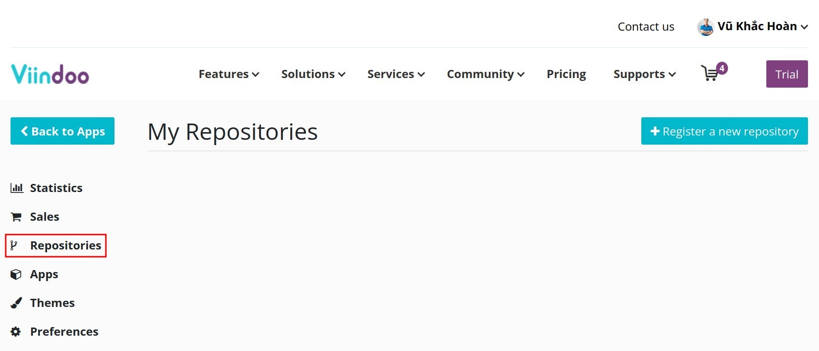This screenshot has height=351, width=819.
Task: Open Preferences gear icon
Action: 15,331
